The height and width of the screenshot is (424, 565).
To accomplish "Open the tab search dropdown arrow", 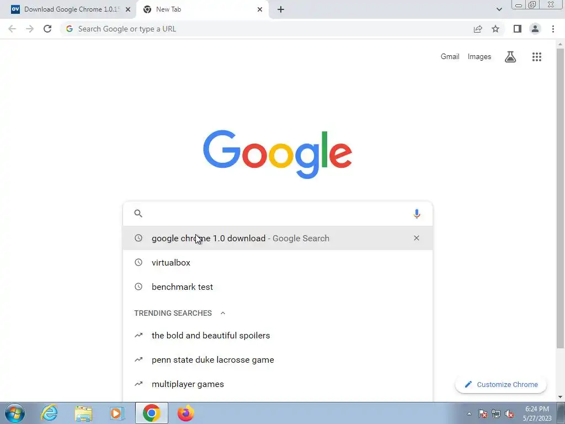I will (499, 9).
